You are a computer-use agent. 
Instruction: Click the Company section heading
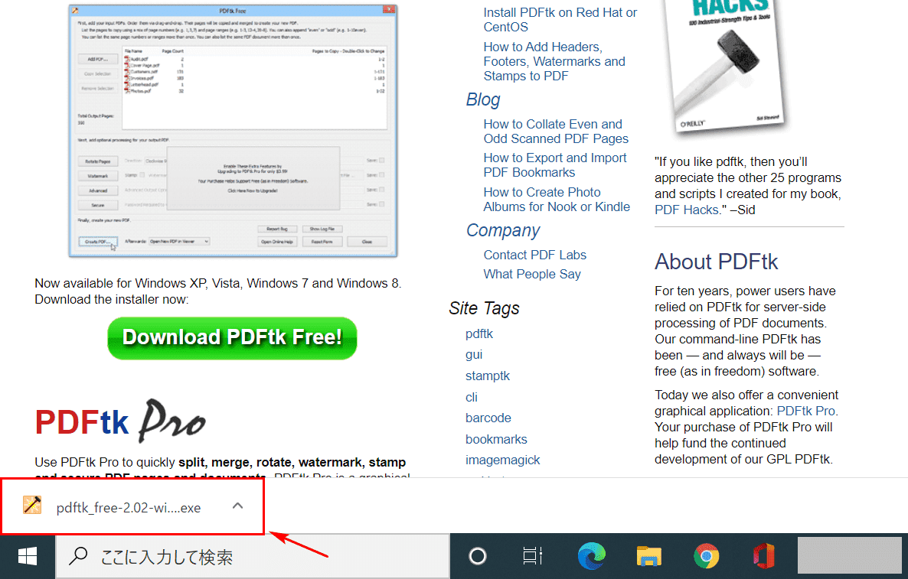pyautogui.click(x=503, y=230)
